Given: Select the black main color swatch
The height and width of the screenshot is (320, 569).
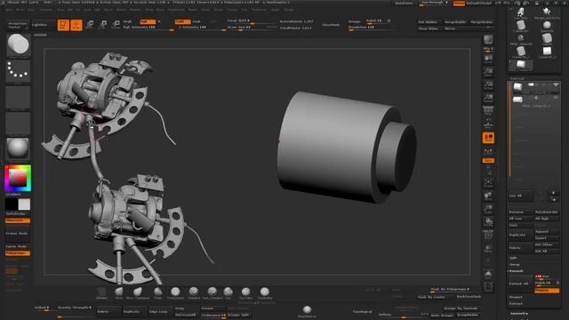Looking at the screenshot, I should point(12,204).
